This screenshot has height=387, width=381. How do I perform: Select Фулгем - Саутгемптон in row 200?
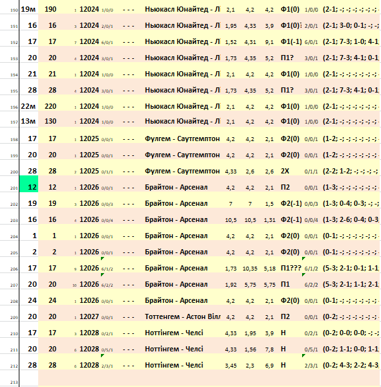(182, 171)
